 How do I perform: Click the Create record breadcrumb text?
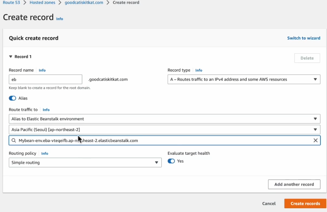click(x=126, y=2)
